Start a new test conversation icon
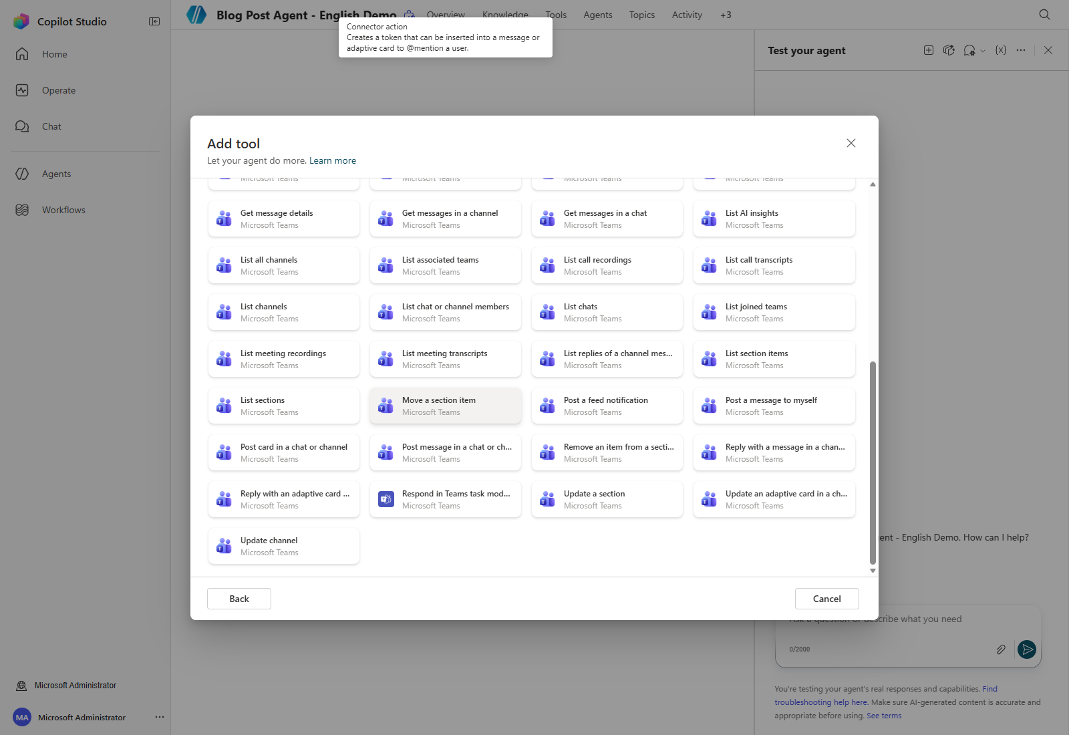The image size is (1069, 735). pos(929,50)
